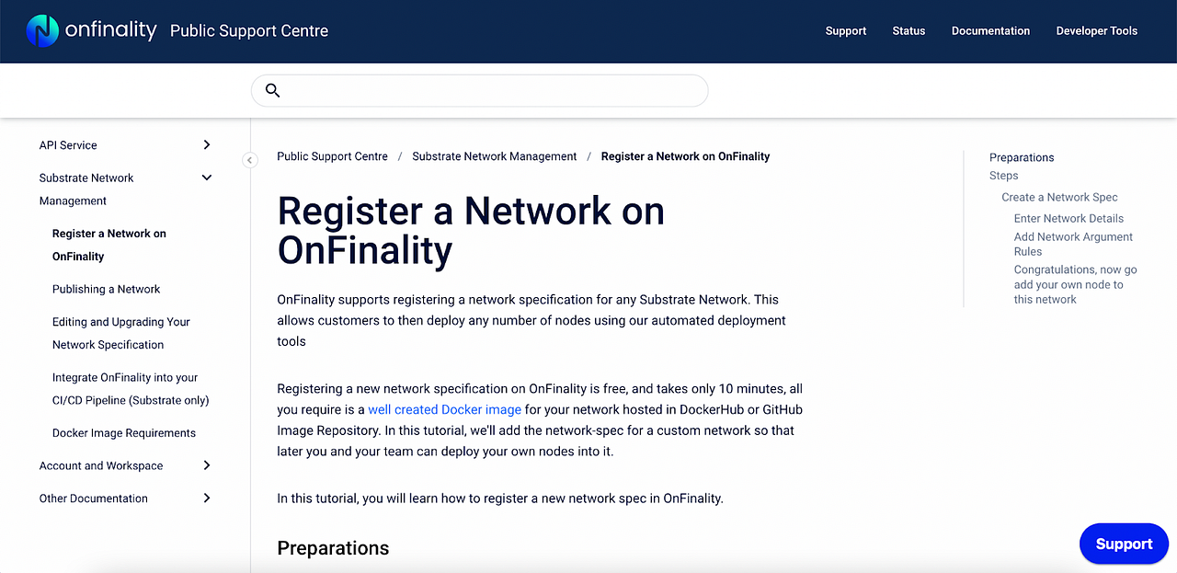Open the Support menu in the header
This screenshot has width=1177, height=573.
[x=845, y=30]
